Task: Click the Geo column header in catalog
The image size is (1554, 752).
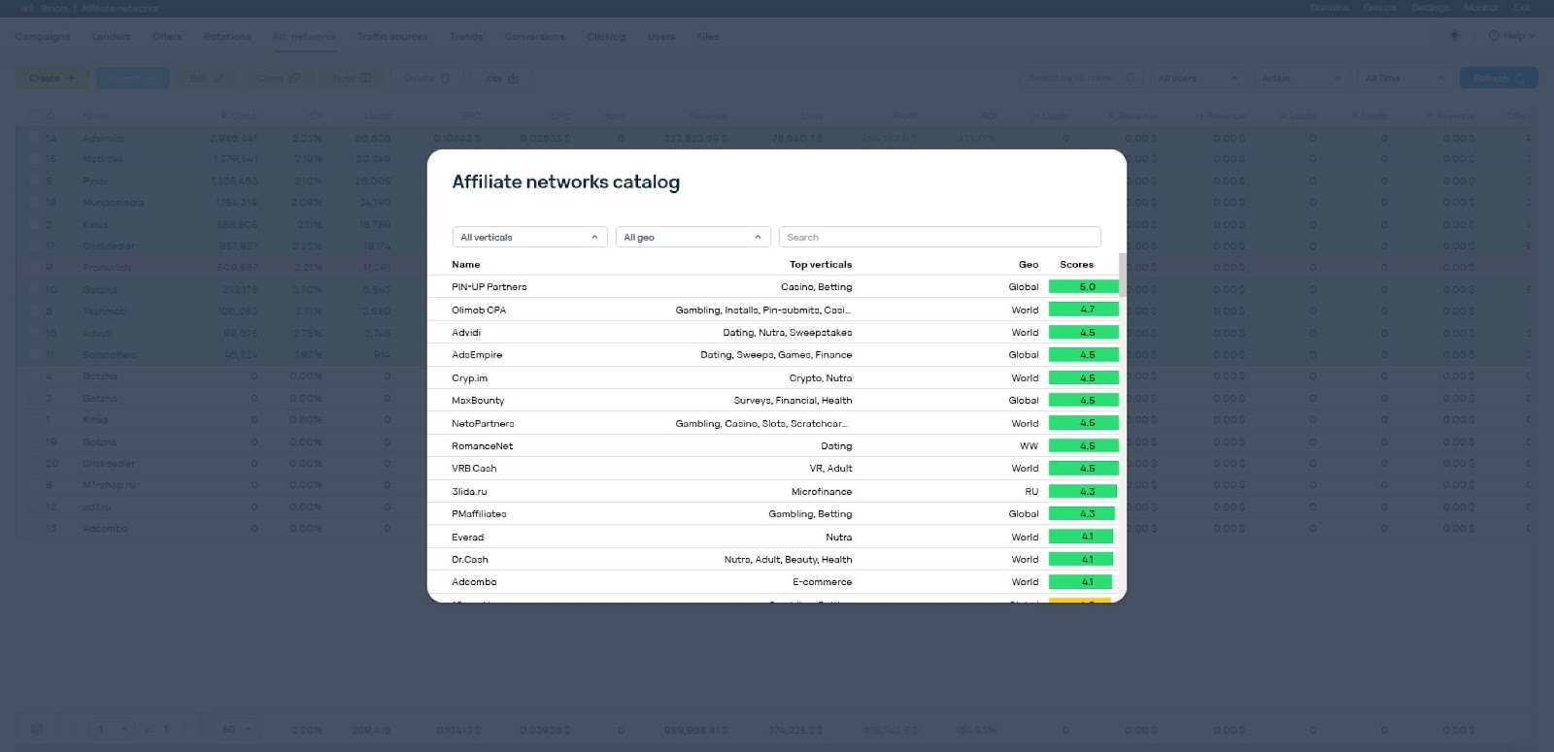Action: click(x=1029, y=264)
